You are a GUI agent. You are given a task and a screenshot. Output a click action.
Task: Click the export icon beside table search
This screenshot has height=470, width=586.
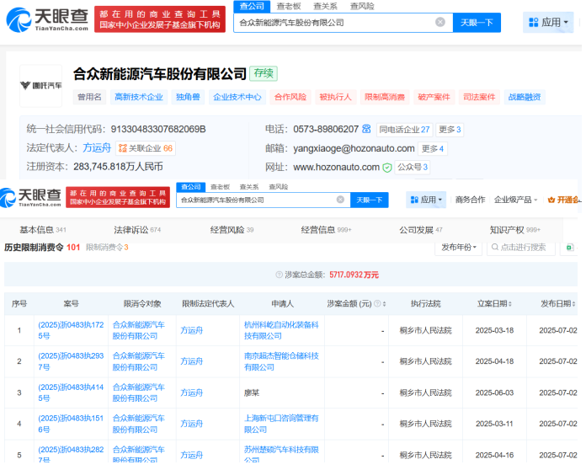[x=570, y=248]
